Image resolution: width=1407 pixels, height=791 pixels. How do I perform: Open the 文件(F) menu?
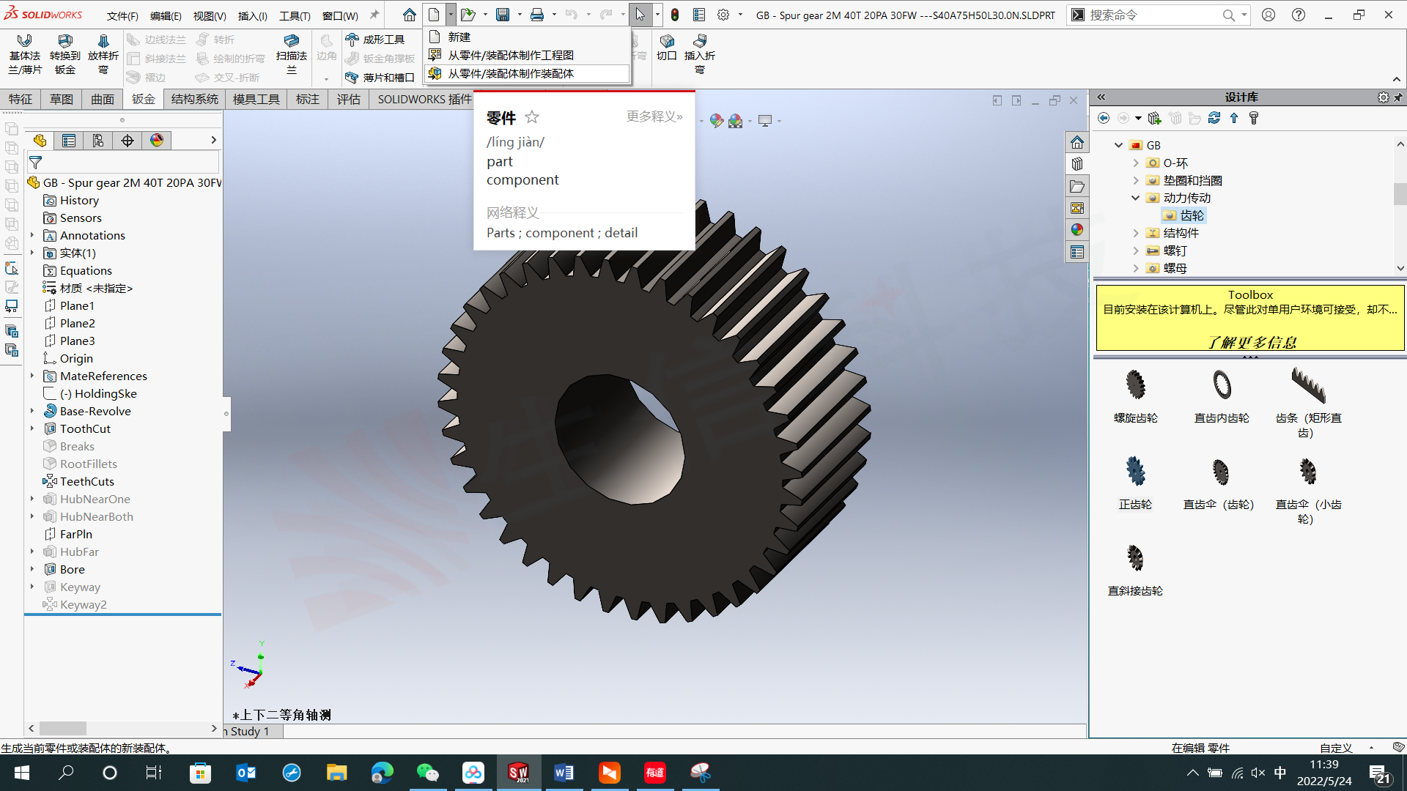coord(122,15)
